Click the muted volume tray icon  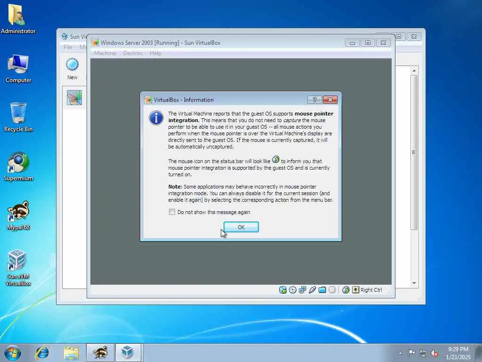click(434, 354)
